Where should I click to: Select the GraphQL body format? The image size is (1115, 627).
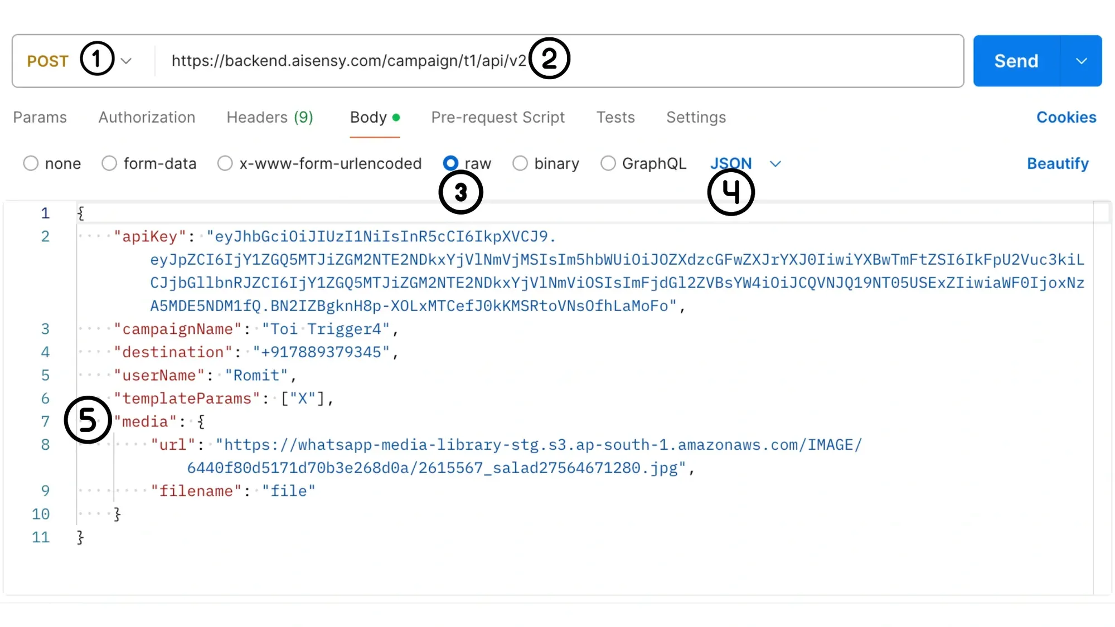(608, 163)
